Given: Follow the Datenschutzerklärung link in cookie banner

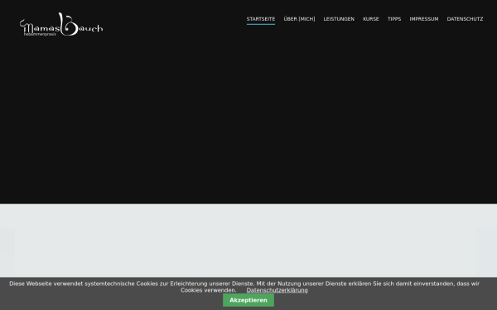Looking at the screenshot, I should 277,290.
